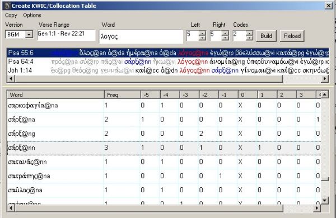
Task: Select the σάρξ@nn row
Action: pyautogui.click(x=164, y=148)
